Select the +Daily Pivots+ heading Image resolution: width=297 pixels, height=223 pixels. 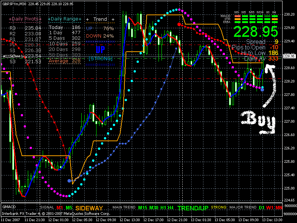pos(25,19)
